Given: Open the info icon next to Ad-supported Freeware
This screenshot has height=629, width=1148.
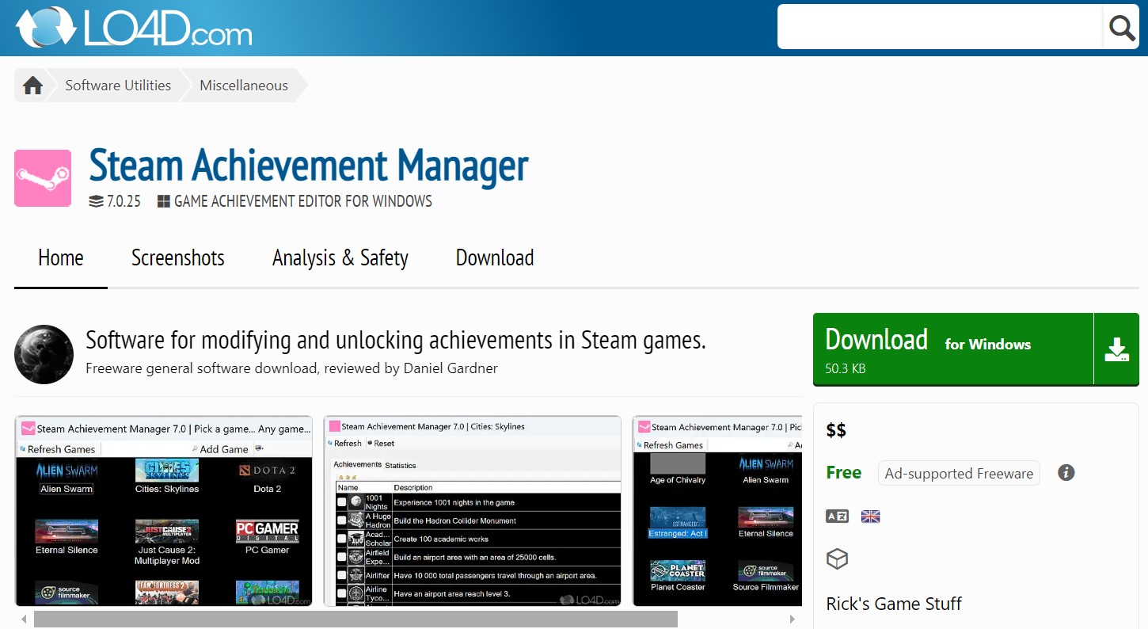Looking at the screenshot, I should click(x=1066, y=472).
